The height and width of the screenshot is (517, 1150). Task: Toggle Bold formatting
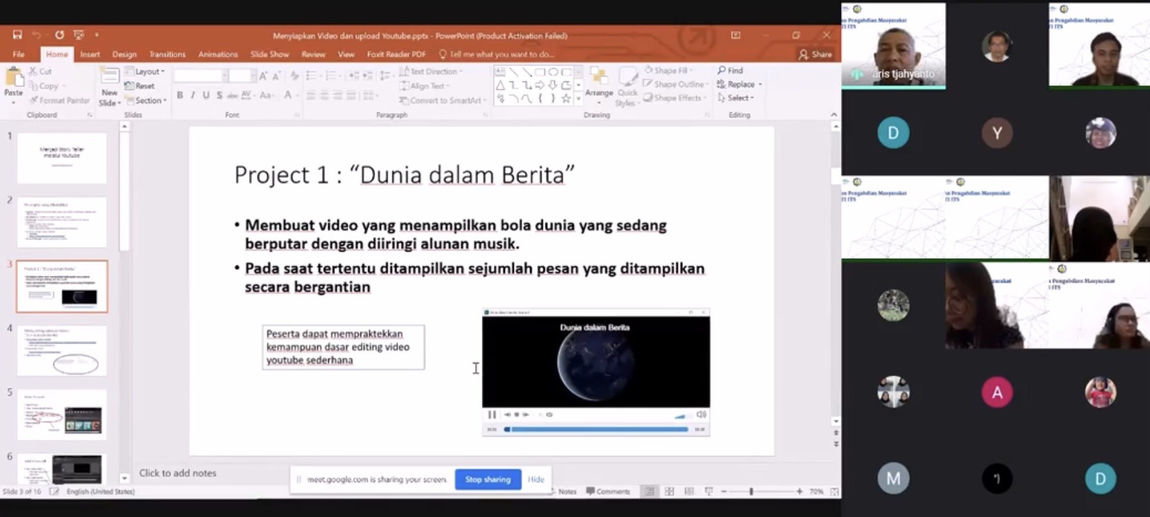[x=180, y=95]
